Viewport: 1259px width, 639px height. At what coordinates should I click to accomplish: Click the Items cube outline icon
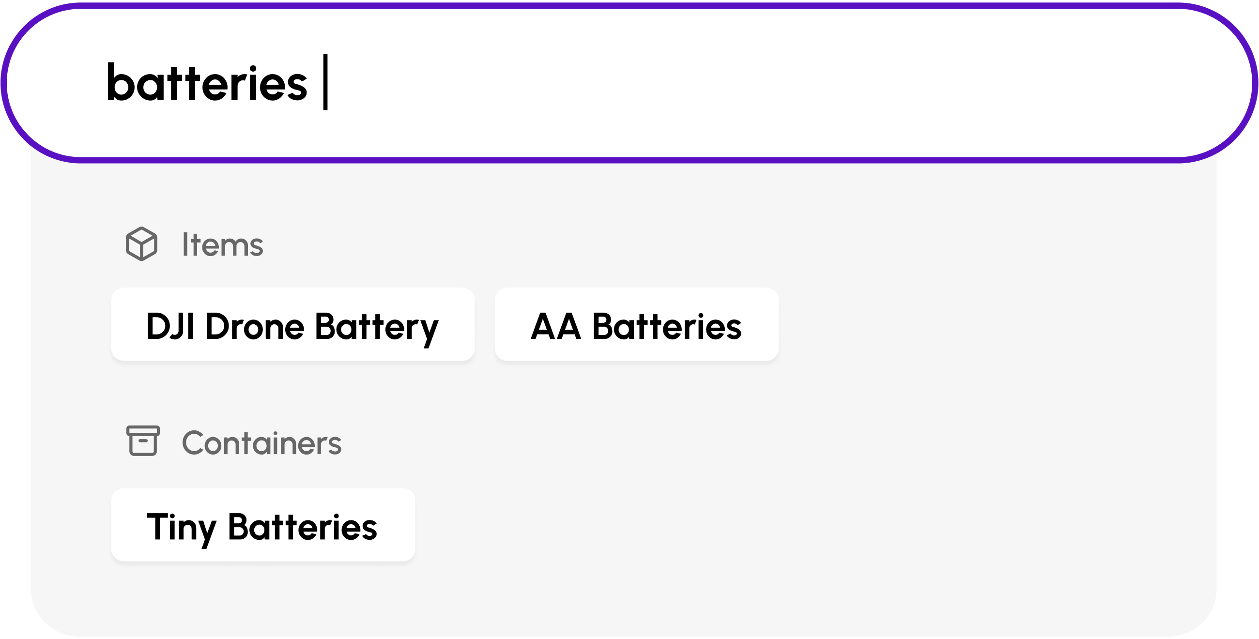[142, 244]
